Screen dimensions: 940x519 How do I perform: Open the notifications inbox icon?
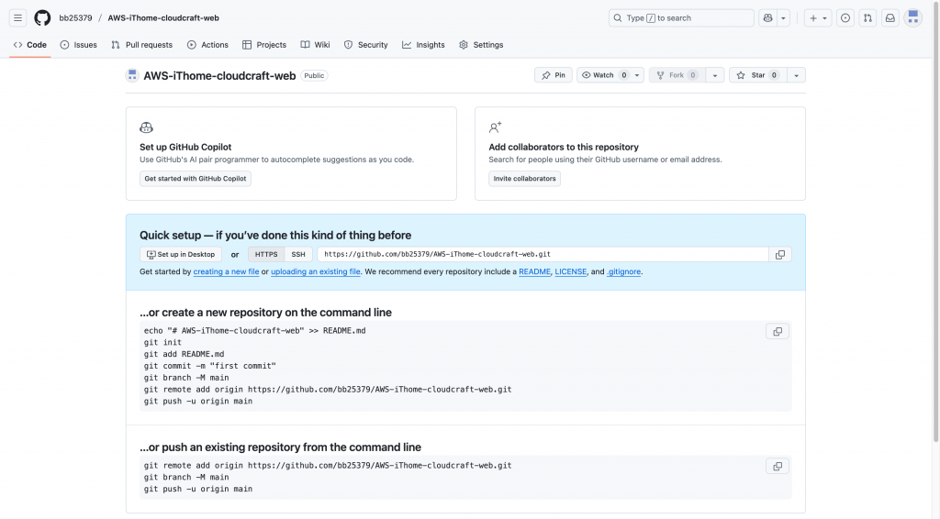(x=890, y=17)
